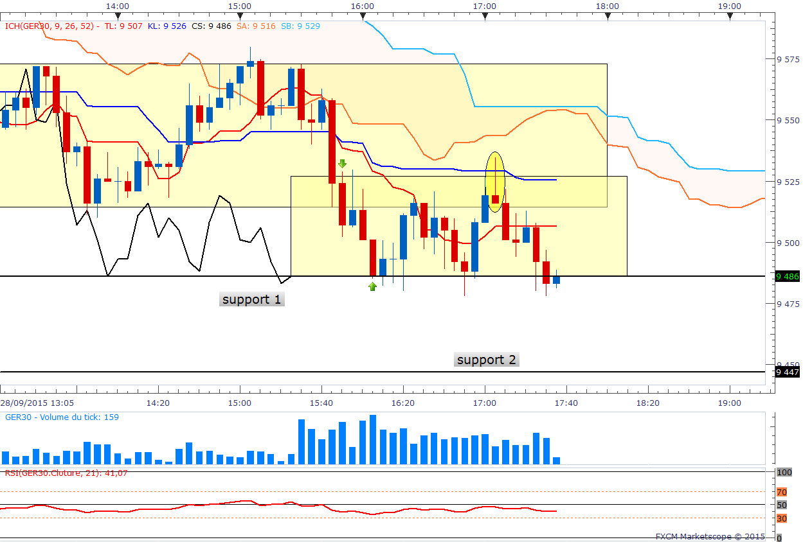Click the 'SB: 9 529' indicator value
The image size is (812, 542).
click(x=300, y=26)
